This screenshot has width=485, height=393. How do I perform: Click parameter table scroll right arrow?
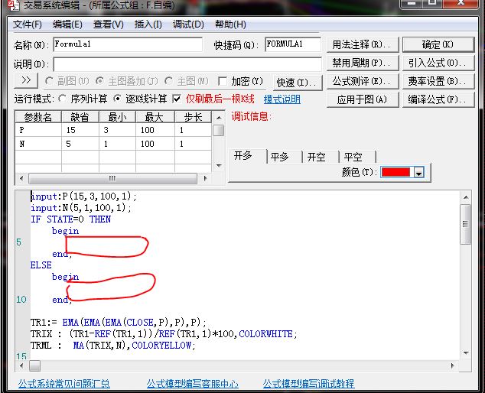coord(205,178)
